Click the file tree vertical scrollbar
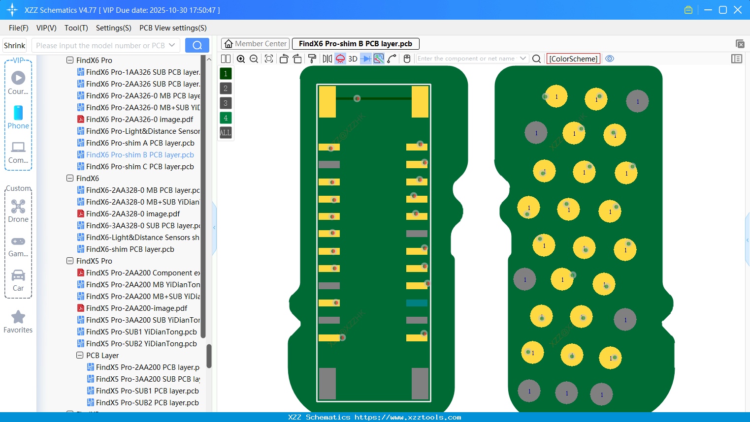This screenshot has width=750, height=422. pos(209,356)
